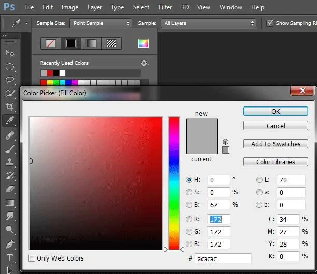This screenshot has width=317, height=274.
Task: Select the Move tool
Action: pos(10,53)
